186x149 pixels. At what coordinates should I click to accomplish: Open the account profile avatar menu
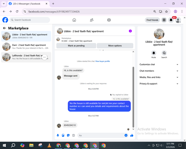pos(178,20)
